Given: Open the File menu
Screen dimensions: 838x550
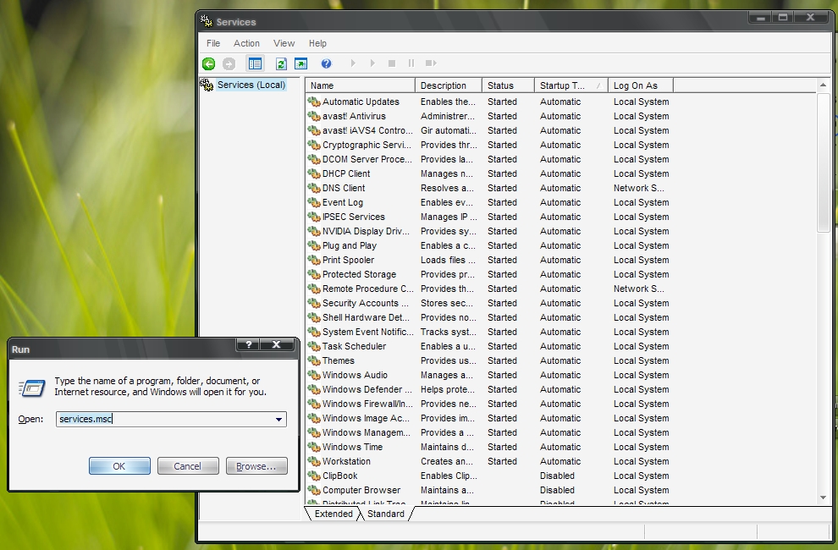Looking at the screenshot, I should (x=213, y=43).
